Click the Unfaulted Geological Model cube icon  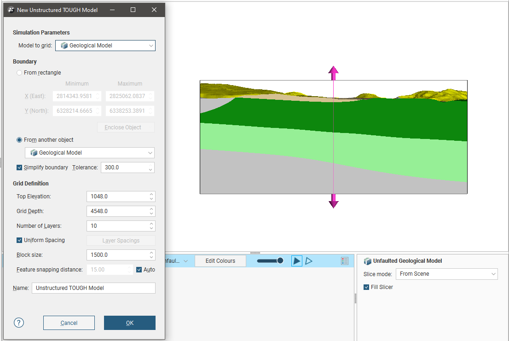tap(367, 261)
